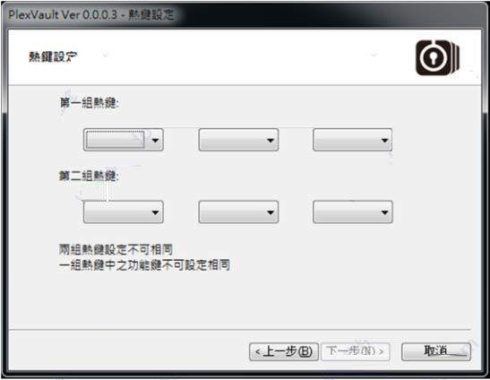The width and height of the screenshot is (490, 380).
Task: Click arrow of the left second-group hotkey combo
Action: pyautogui.click(x=155, y=212)
